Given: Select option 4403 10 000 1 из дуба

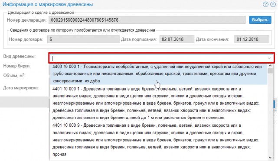Looking at the screenshot, I should [159, 74].
